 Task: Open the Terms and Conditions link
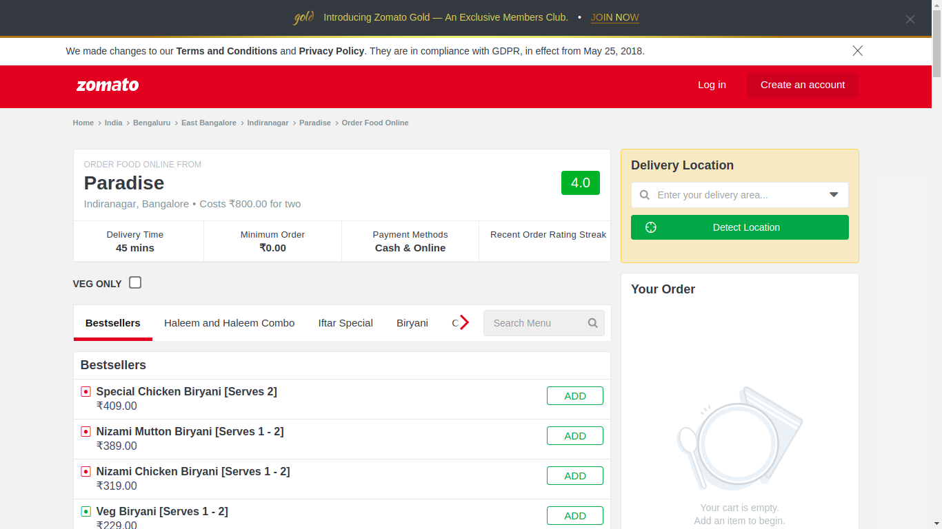[x=227, y=51]
